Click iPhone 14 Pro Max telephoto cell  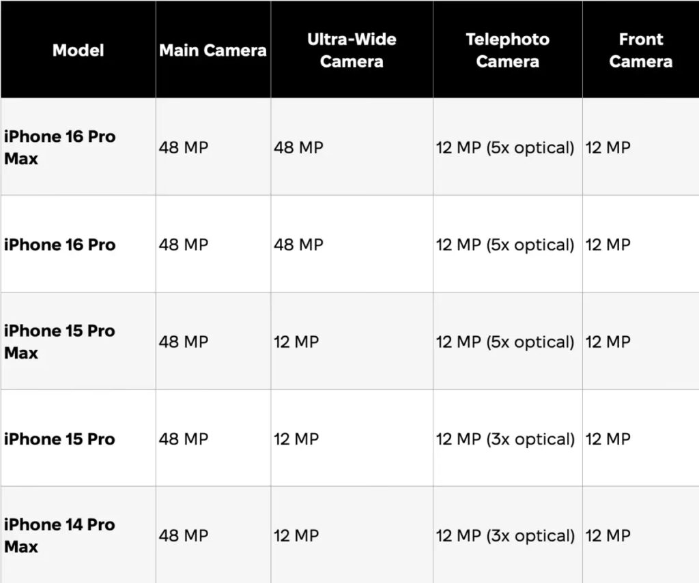505,536
